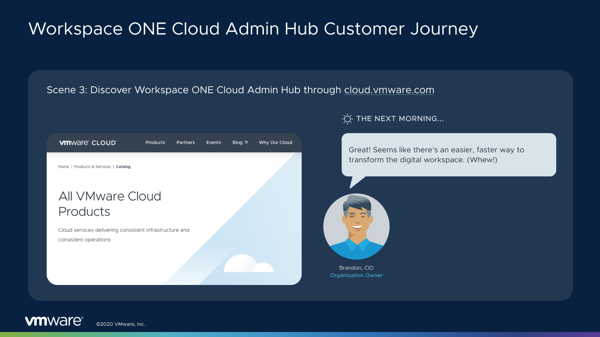600x337 pixels.
Task: Click the Brandon, CIO label
Action: pos(356,268)
